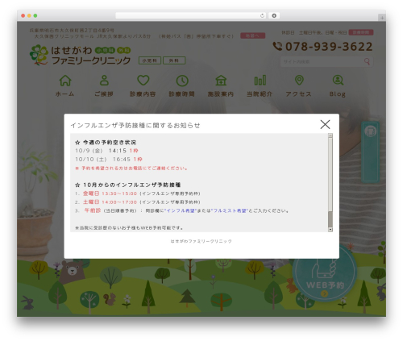Click the 土曜日 14:00~17:00 line
The width and height of the screenshot is (403, 341).
coord(138,202)
